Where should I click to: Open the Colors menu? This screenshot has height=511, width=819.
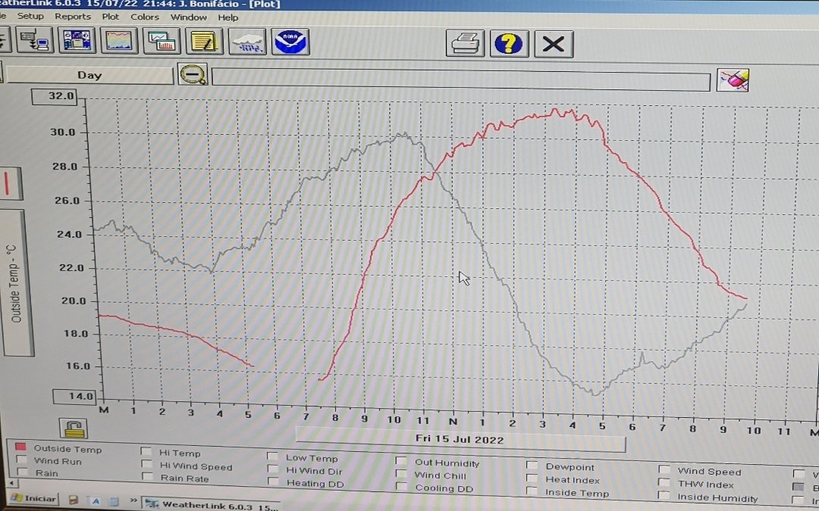click(145, 17)
